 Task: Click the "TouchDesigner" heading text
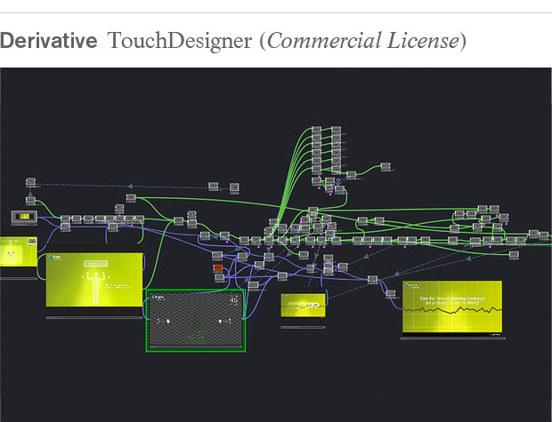[x=180, y=41]
